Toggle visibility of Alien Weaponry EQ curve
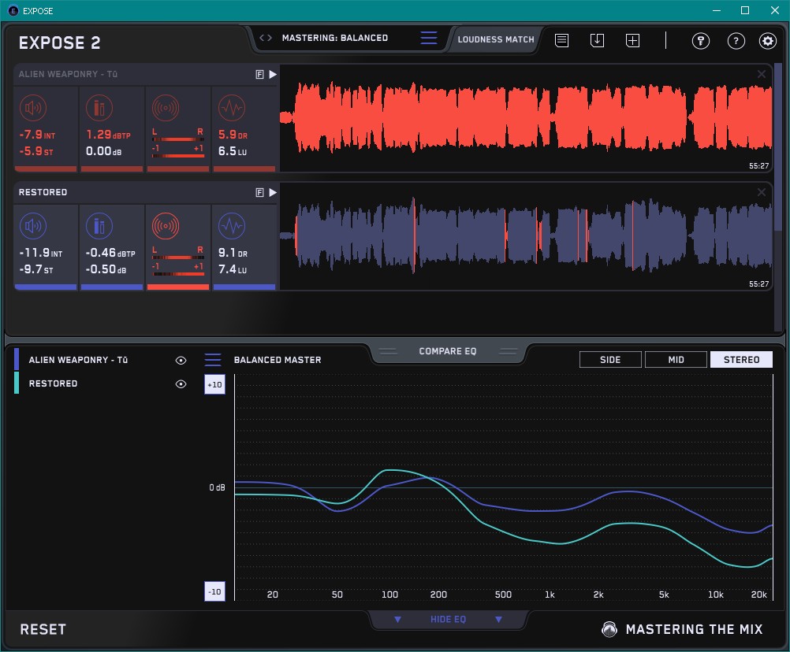This screenshot has height=652, width=790. [181, 360]
